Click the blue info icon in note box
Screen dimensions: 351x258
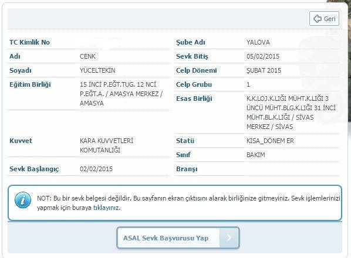click(23, 200)
